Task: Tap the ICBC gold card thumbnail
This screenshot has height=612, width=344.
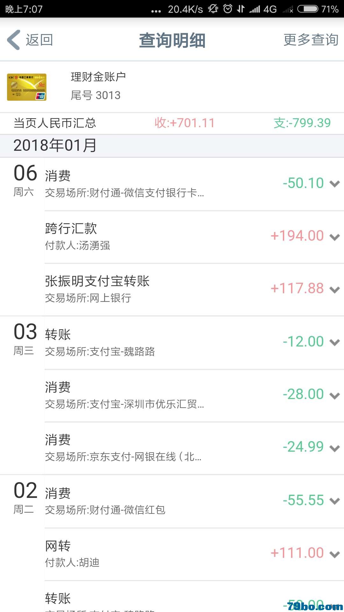Action: 27,87
